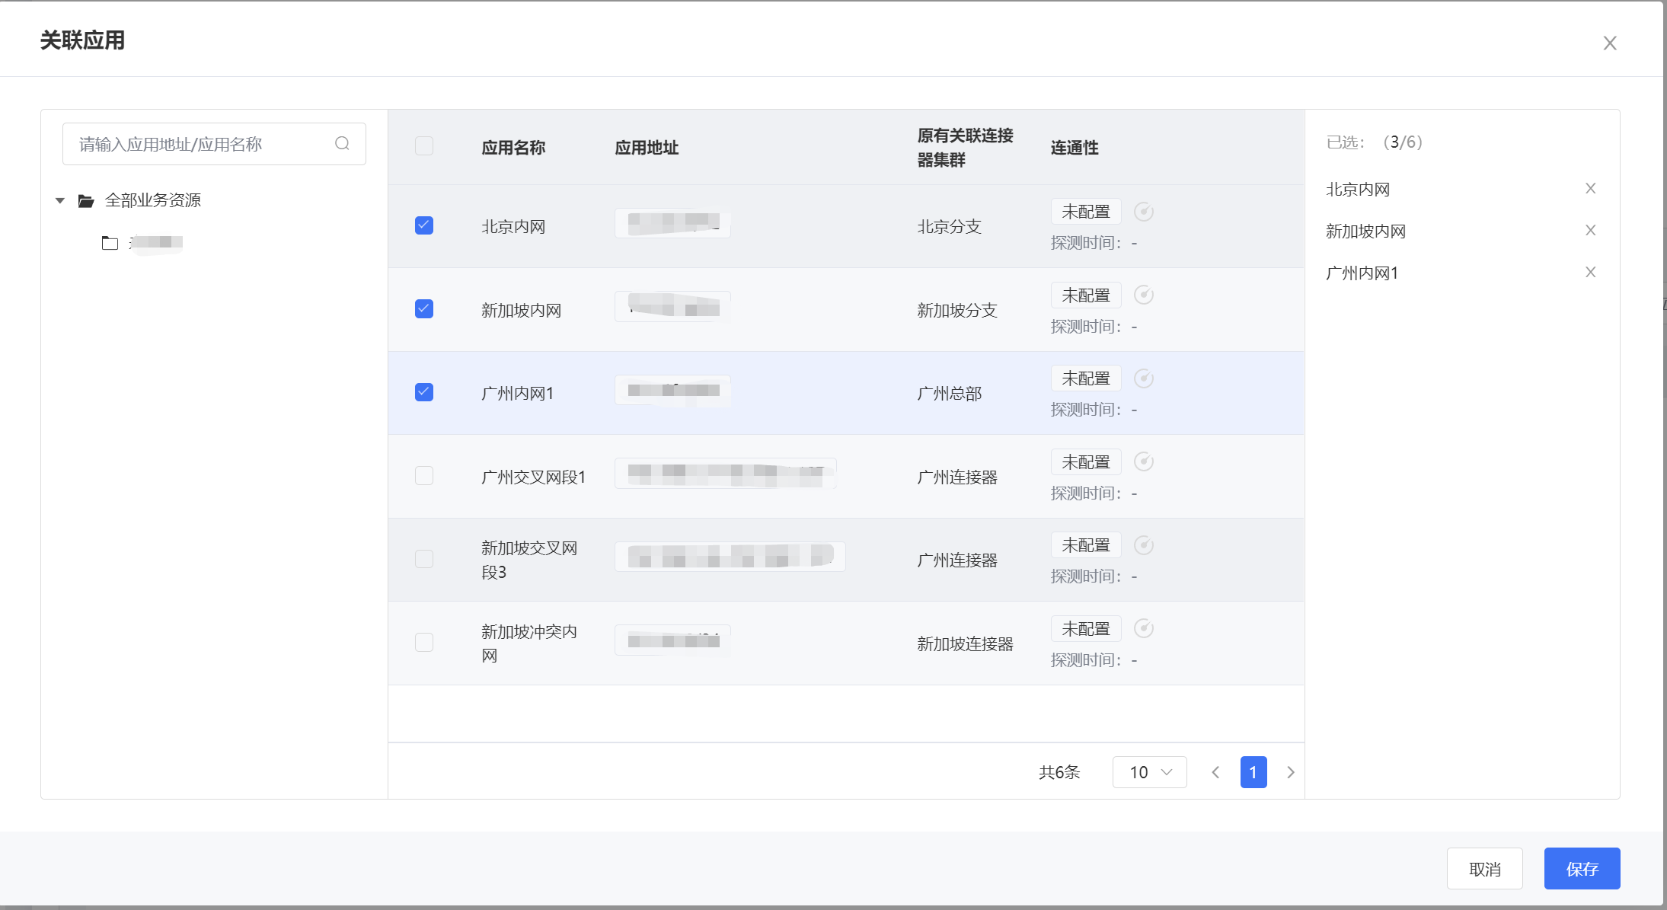Focus the 请输入应用地址/应用名称 search field

click(x=214, y=144)
